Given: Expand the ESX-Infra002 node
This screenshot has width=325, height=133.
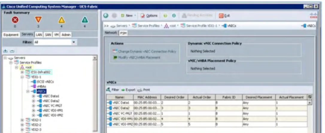Looking at the screenshot, I should coord(22,72).
